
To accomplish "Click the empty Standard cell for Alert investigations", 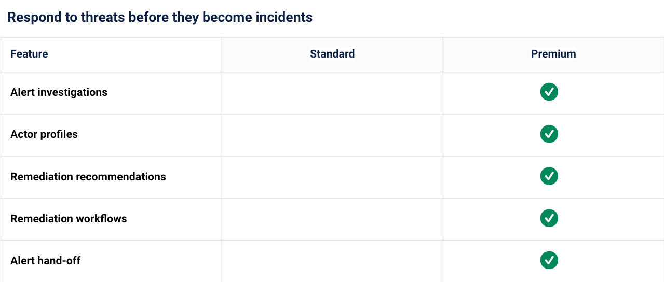I will pyautogui.click(x=332, y=93).
